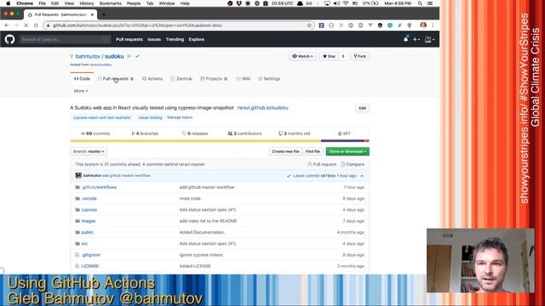Click visual-testing topic tag
Screen dimensions: 545x306
point(150,117)
